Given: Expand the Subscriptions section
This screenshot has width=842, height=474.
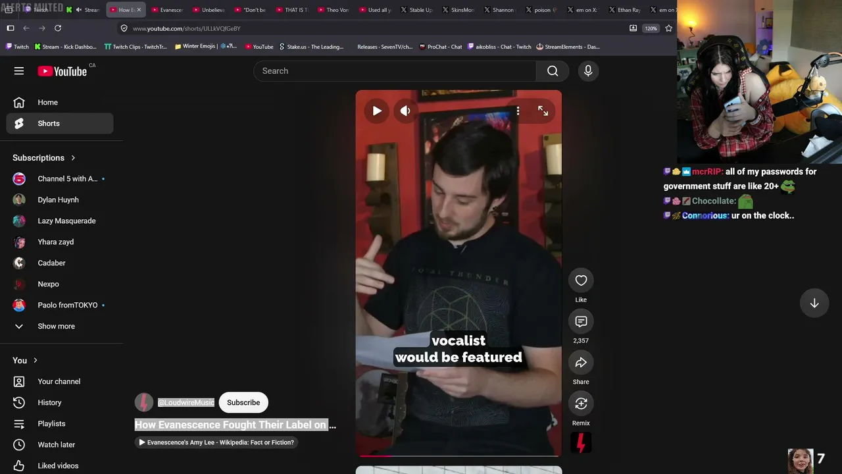Looking at the screenshot, I should (45, 158).
